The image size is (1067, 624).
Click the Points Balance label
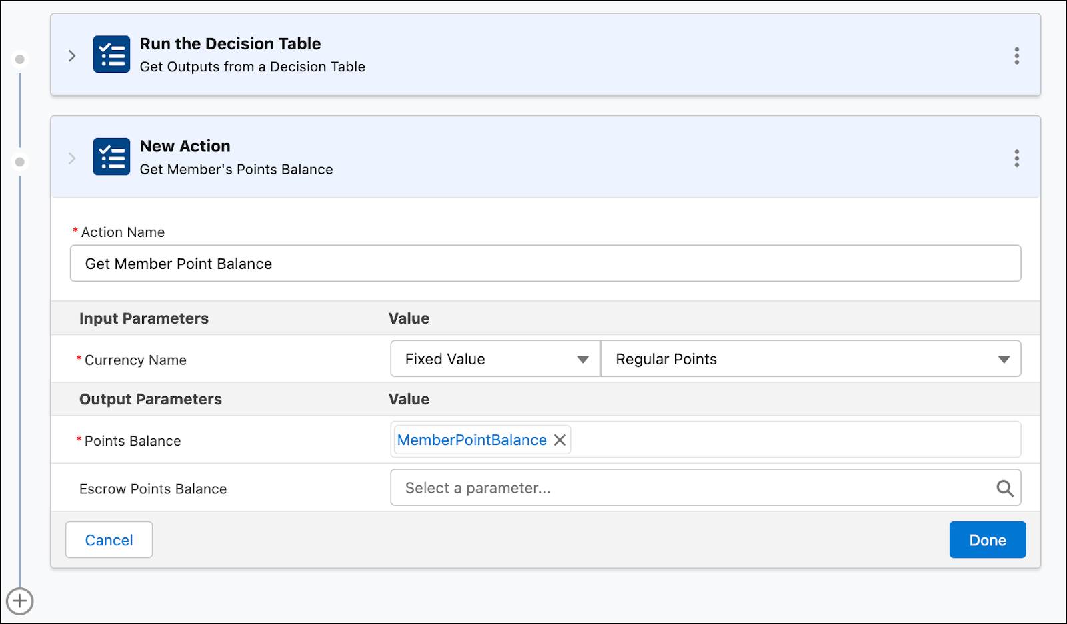tap(133, 441)
